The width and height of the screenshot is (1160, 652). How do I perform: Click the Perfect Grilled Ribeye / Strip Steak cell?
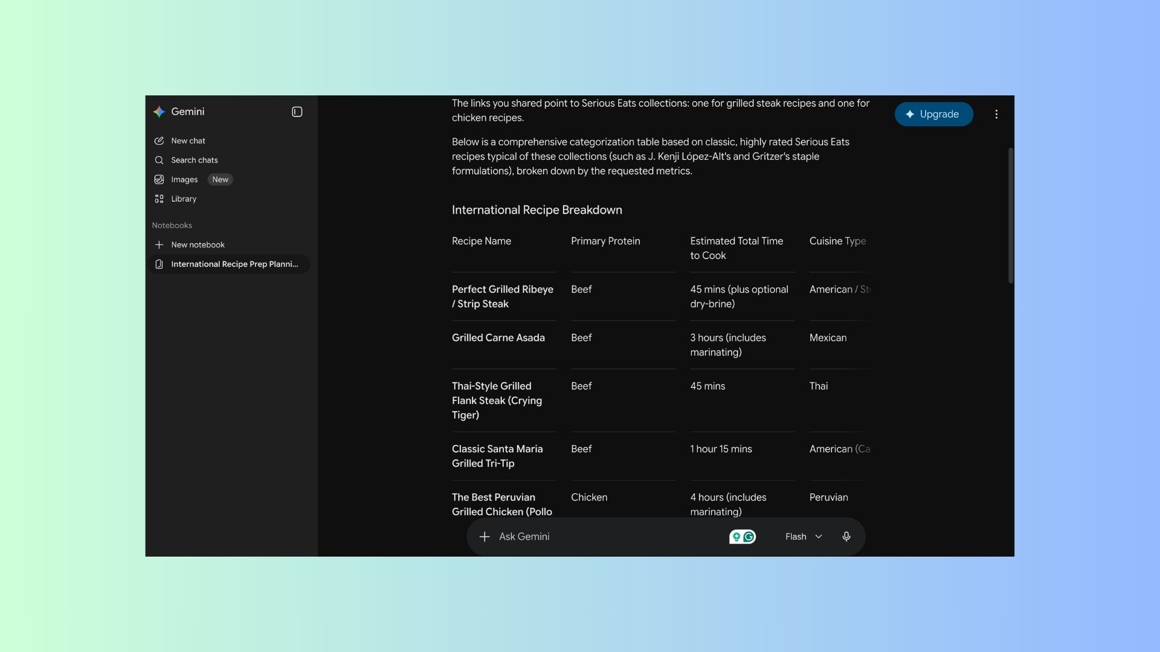tap(503, 296)
